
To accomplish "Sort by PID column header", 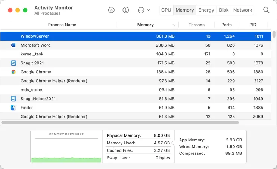I will [x=253, y=25].
